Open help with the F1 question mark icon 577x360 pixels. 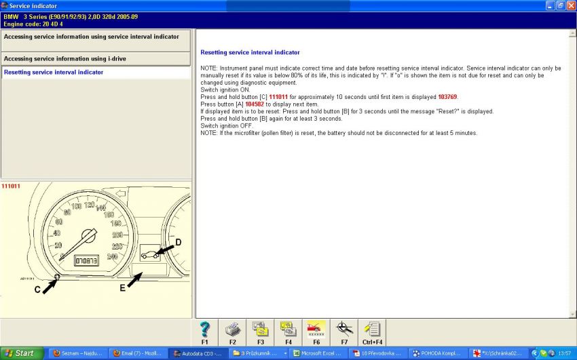tap(204, 333)
